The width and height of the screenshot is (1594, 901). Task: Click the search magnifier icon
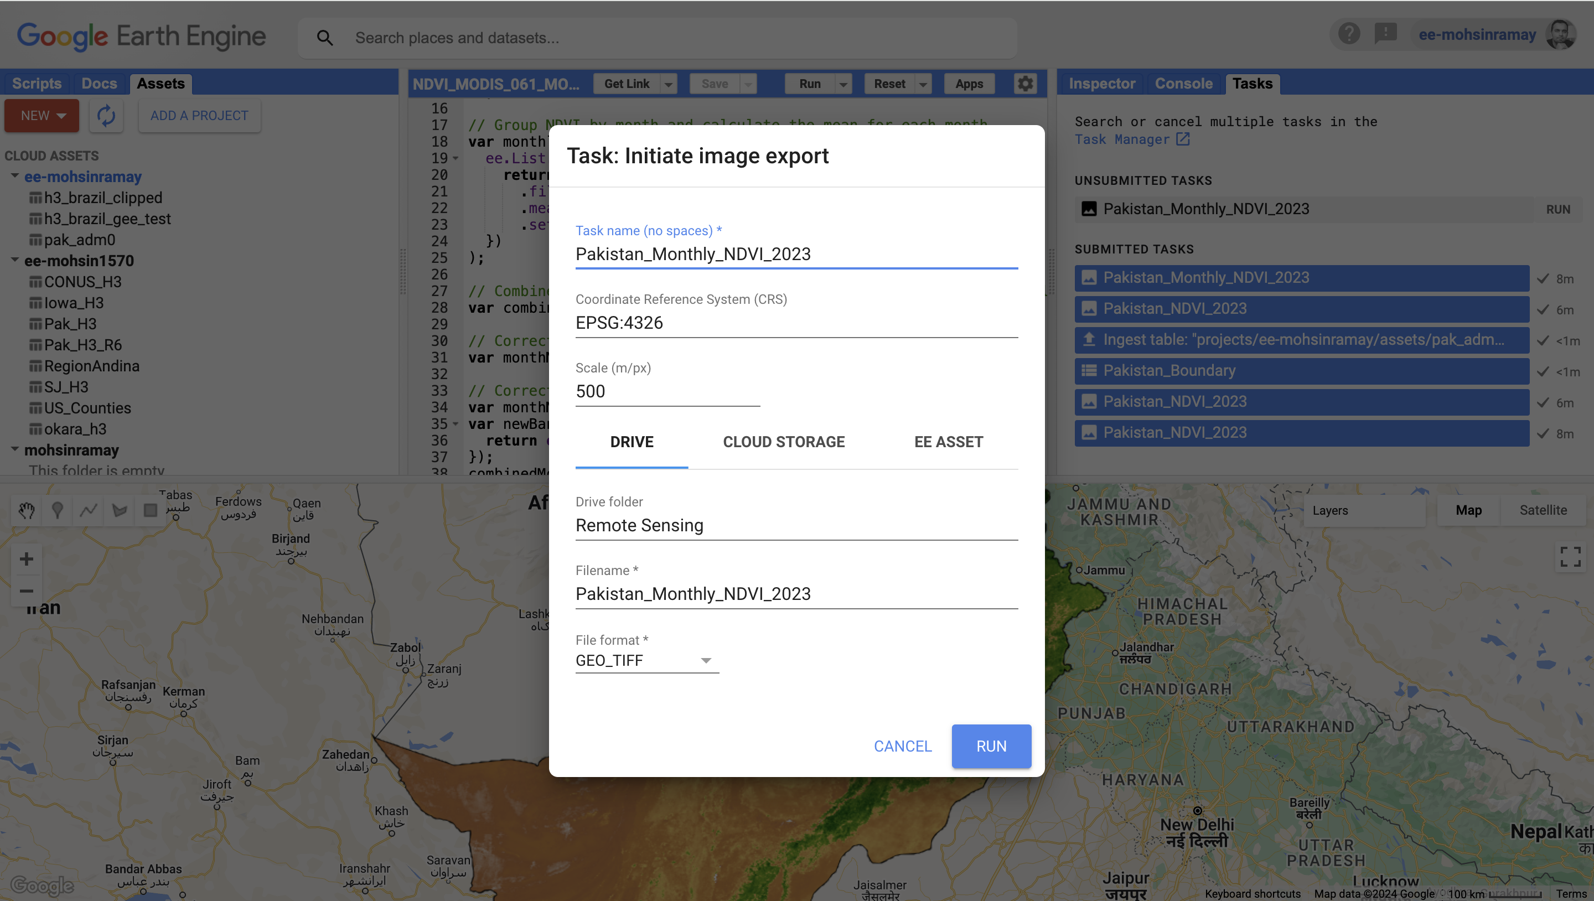tap(325, 38)
